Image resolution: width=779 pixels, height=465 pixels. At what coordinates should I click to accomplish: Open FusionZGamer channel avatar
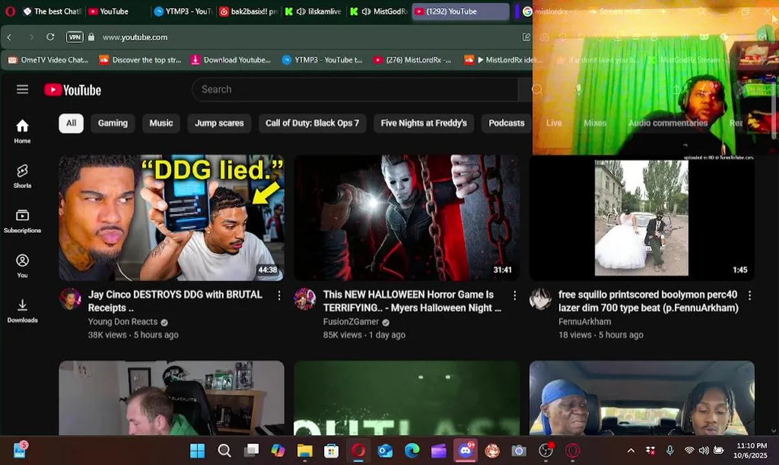tap(305, 299)
